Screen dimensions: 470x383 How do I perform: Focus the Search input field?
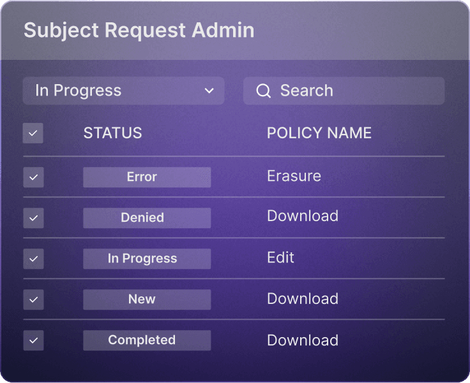(344, 90)
